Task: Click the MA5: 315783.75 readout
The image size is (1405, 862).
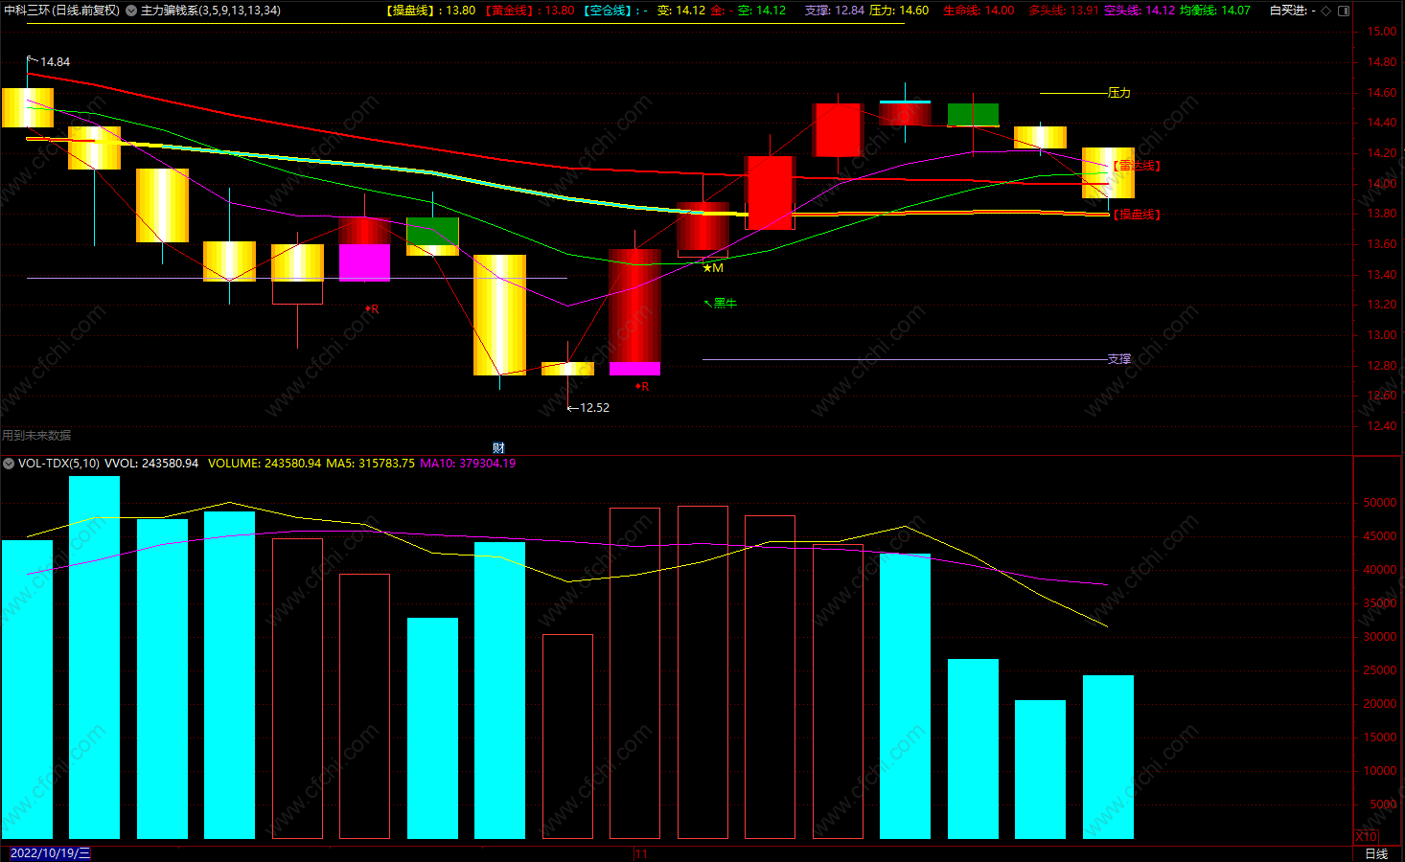Action: pos(371,464)
